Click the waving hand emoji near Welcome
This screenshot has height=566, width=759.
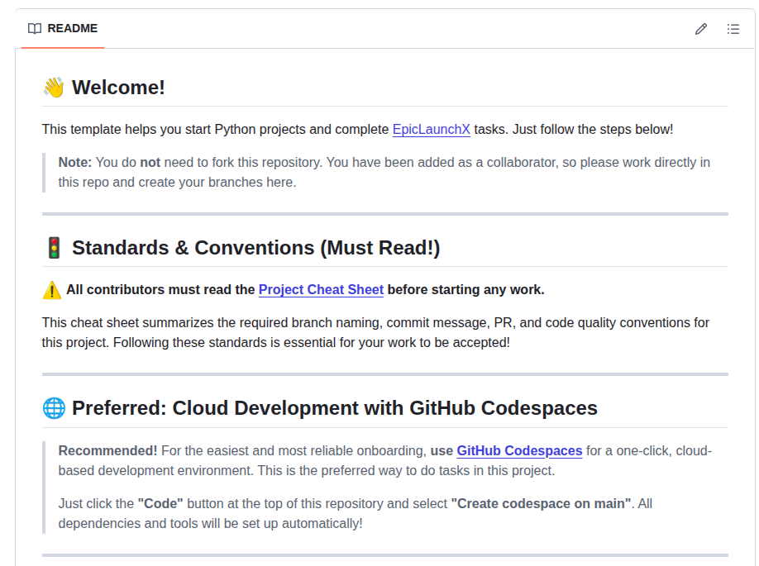tap(54, 88)
